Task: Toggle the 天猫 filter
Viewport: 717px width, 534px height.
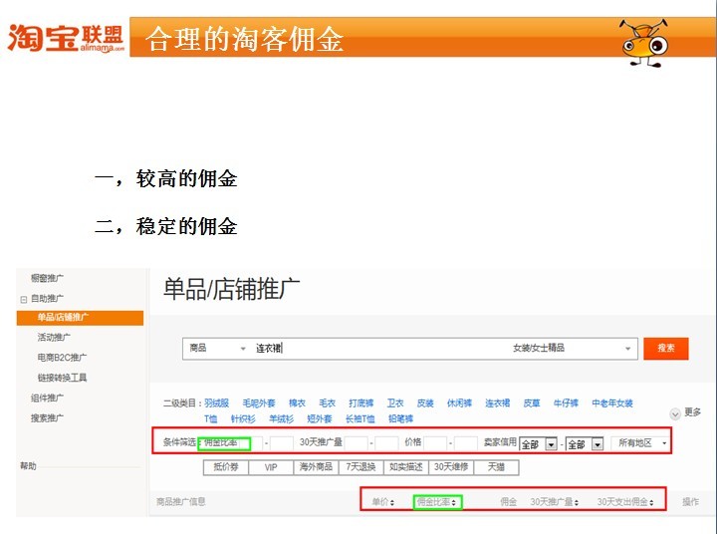Action: point(495,466)
